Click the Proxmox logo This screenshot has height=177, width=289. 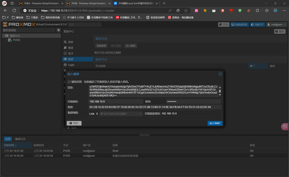coord(19,24)
